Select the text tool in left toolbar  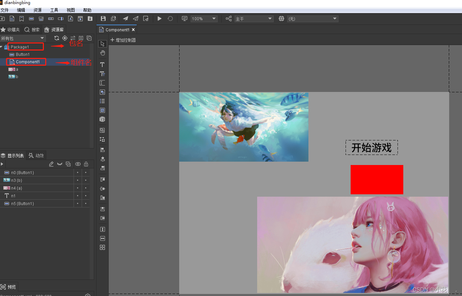pos(102,65)
